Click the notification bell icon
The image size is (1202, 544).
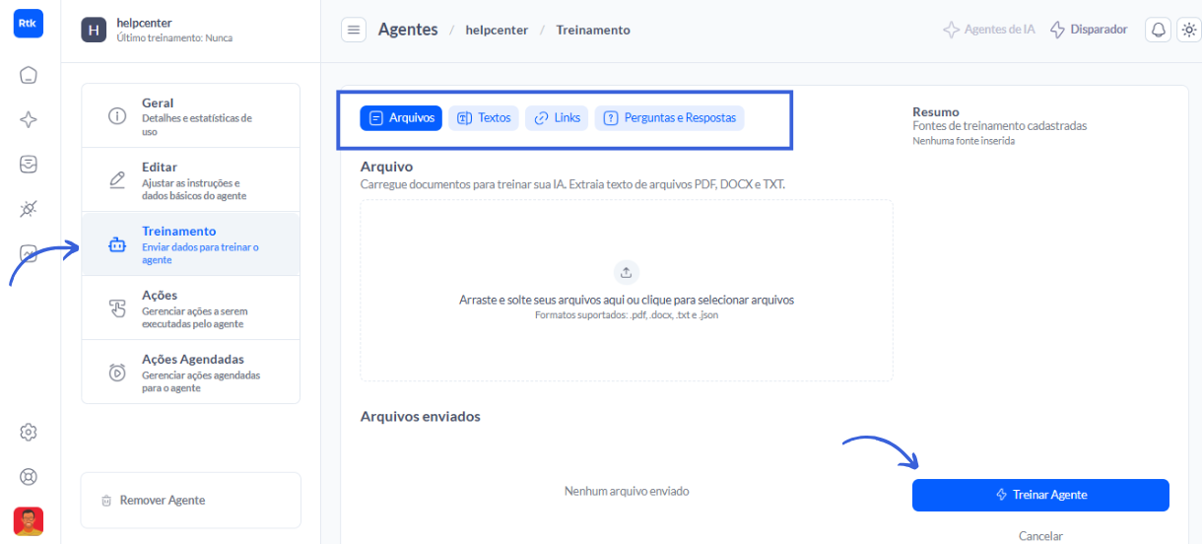(x=1158, y=30)
